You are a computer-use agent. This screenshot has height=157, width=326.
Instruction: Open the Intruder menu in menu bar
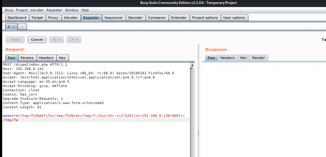click(37, 10)
